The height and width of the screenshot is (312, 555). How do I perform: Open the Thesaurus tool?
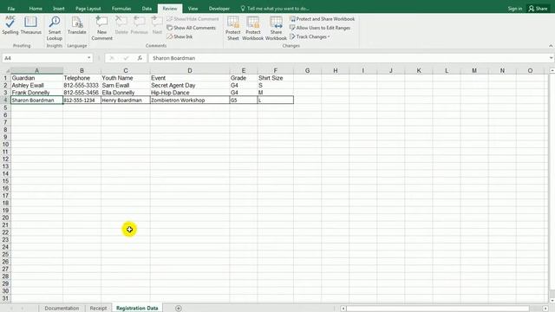(x=31, y=25)
